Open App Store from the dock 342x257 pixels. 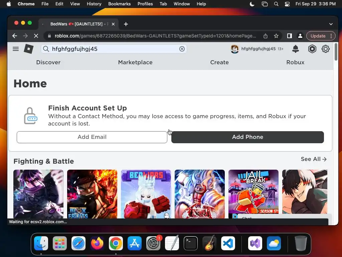pos(135,243)
